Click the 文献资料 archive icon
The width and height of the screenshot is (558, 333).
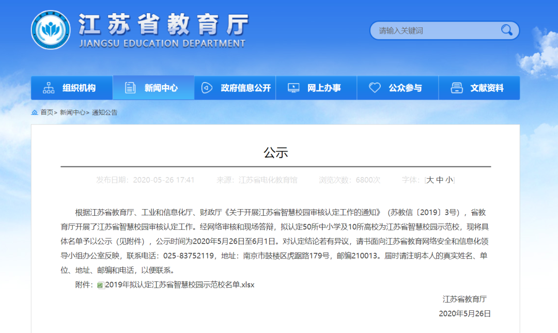456,88
